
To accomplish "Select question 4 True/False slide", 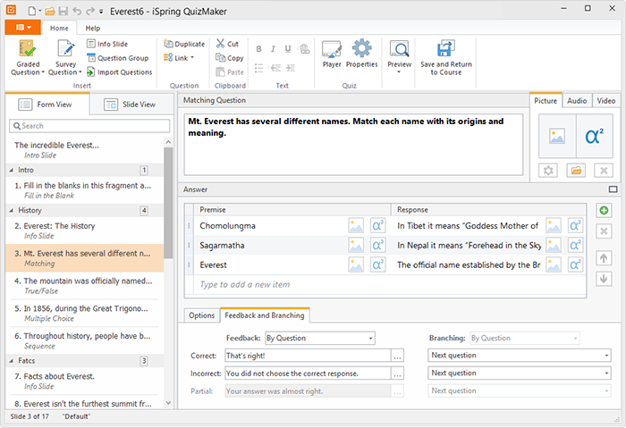I will click(x=85, y=286).
